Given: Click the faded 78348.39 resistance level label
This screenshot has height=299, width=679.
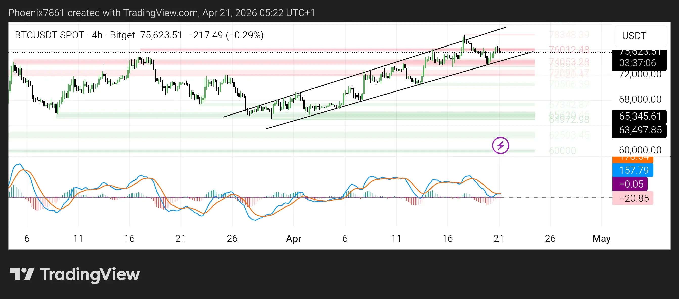Looking at the screenshot, I should pos(569,35).
